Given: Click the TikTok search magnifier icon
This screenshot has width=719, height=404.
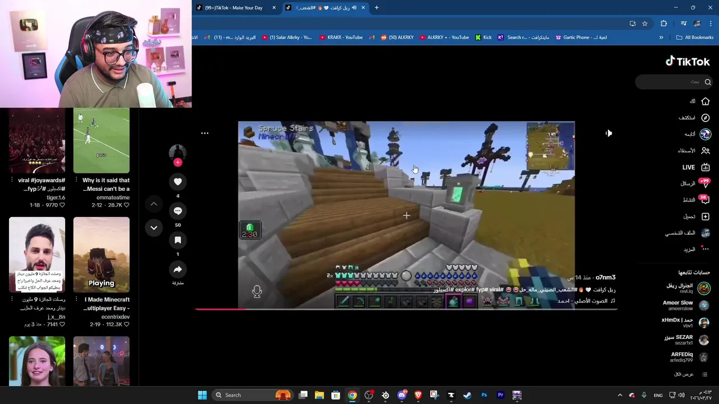Looking at the screenshot, I should (708, 82).
